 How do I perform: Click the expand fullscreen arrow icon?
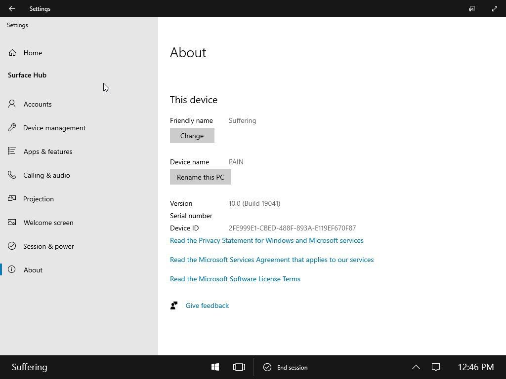click(x=494, y=9)
